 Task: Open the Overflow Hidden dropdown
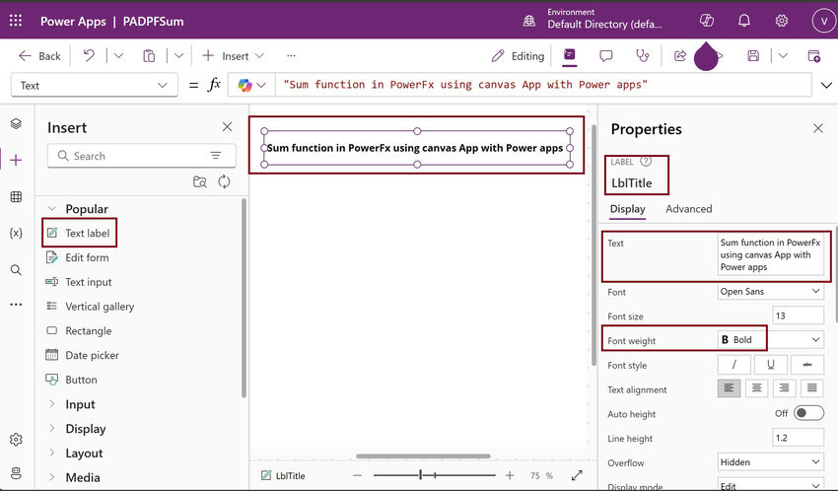(770, 462)
